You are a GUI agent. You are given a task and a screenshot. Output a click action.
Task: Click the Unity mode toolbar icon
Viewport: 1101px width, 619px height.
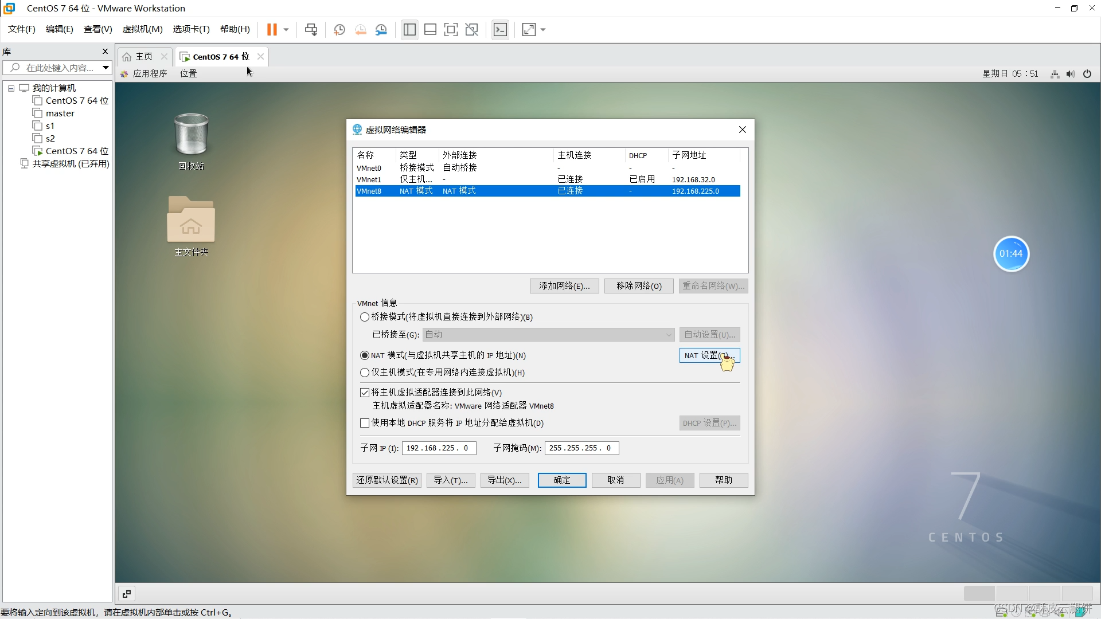[472, 29]
